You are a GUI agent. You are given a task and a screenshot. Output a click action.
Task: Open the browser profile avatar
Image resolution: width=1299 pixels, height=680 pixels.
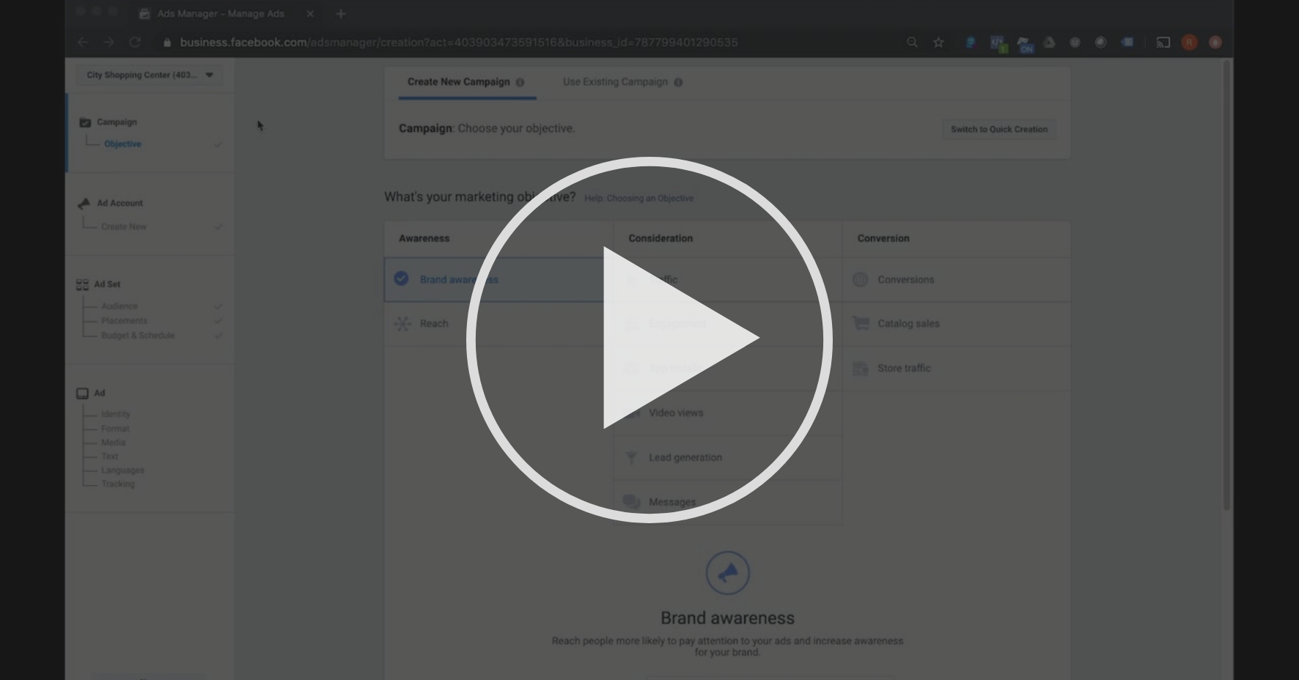(1189, 42)
